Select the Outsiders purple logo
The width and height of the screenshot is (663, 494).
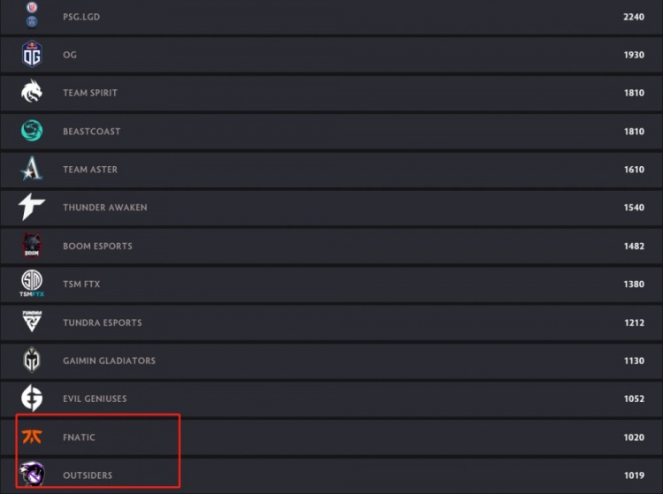[32, 474]
